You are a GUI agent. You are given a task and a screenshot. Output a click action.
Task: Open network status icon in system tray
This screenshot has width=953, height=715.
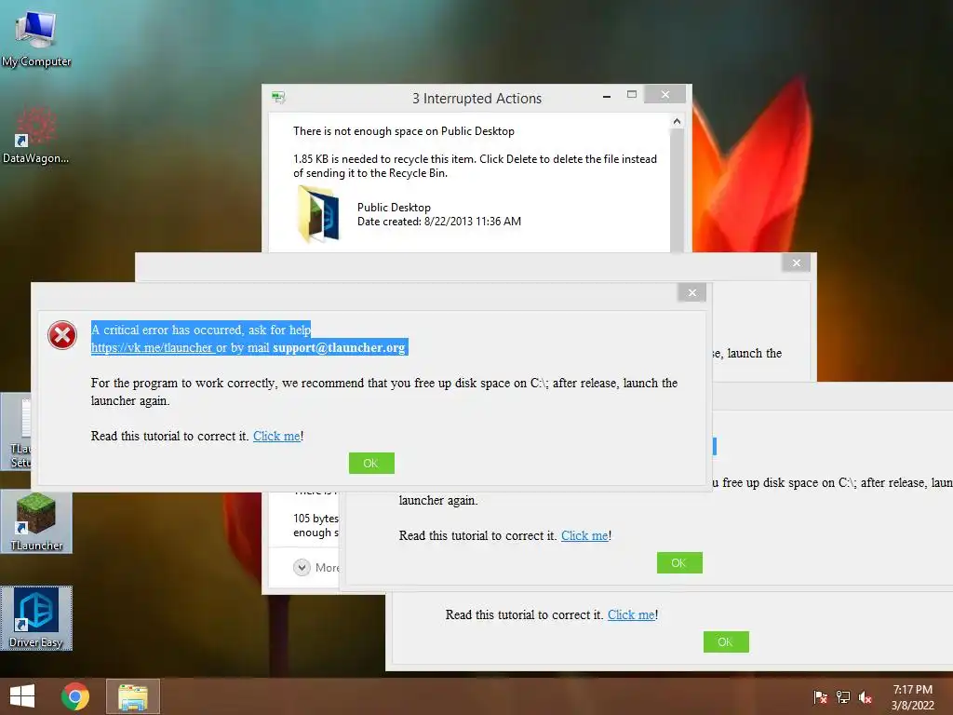click(843, 696)
